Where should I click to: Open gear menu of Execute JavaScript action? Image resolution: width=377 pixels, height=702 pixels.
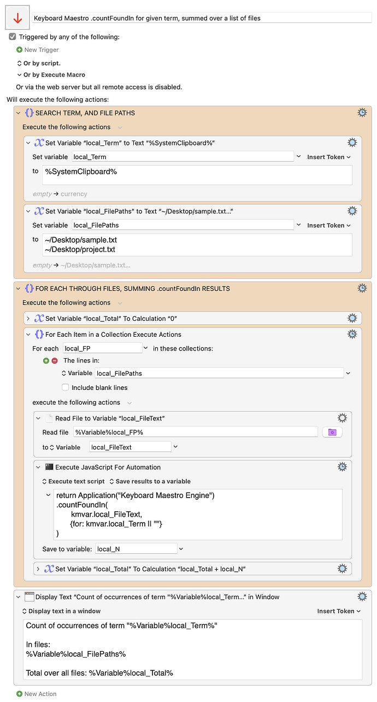tap(342, 467)
